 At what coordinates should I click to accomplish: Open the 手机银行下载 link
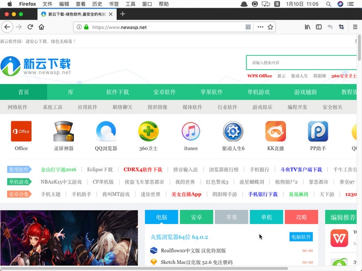pyautogui.click(x=263, y=194)
